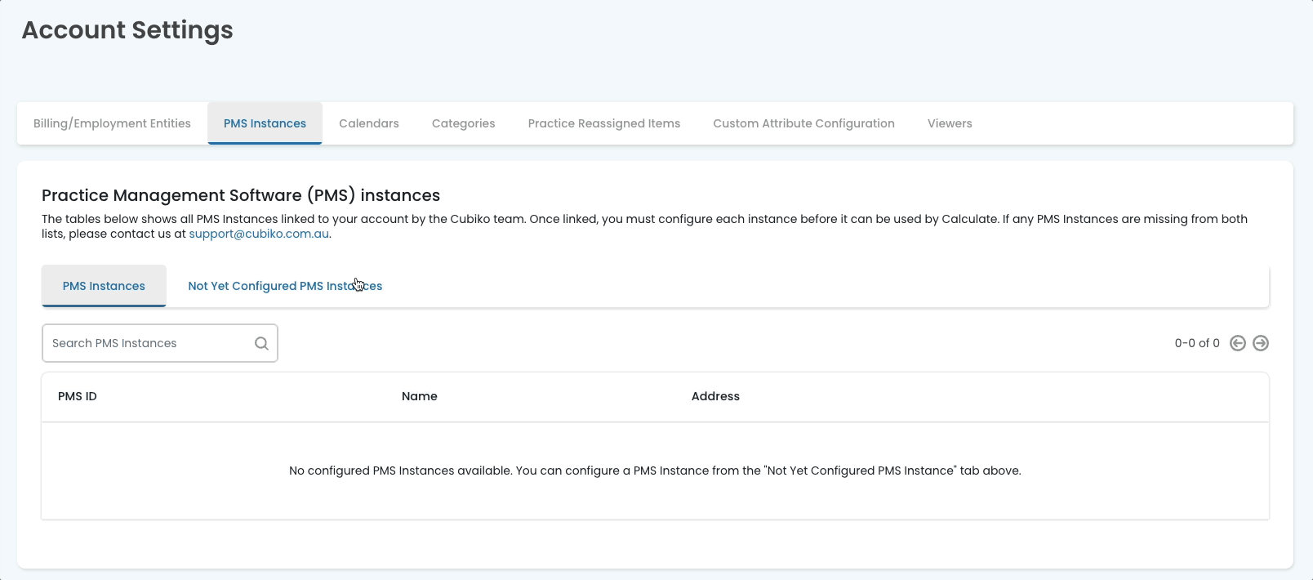Click the 0-0 of 0 pagination count

click(x=1196, y=343)
